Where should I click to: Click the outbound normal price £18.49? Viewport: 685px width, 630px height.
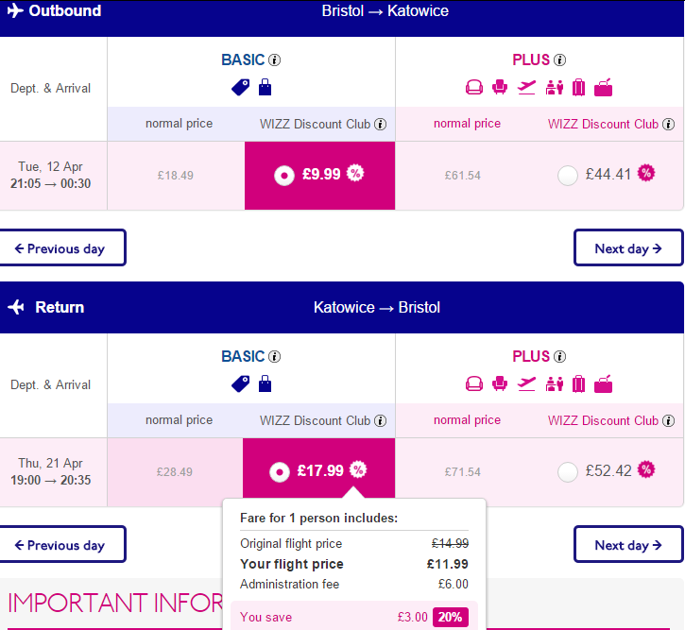tap(175, 176)
